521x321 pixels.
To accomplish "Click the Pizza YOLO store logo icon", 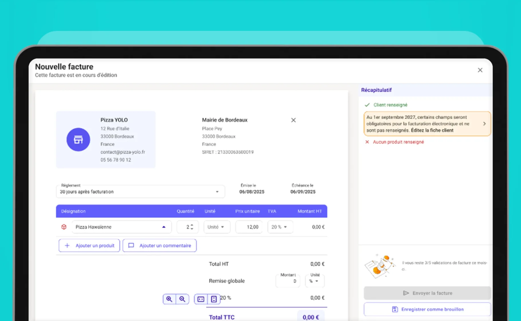I will tap(78, 139).
